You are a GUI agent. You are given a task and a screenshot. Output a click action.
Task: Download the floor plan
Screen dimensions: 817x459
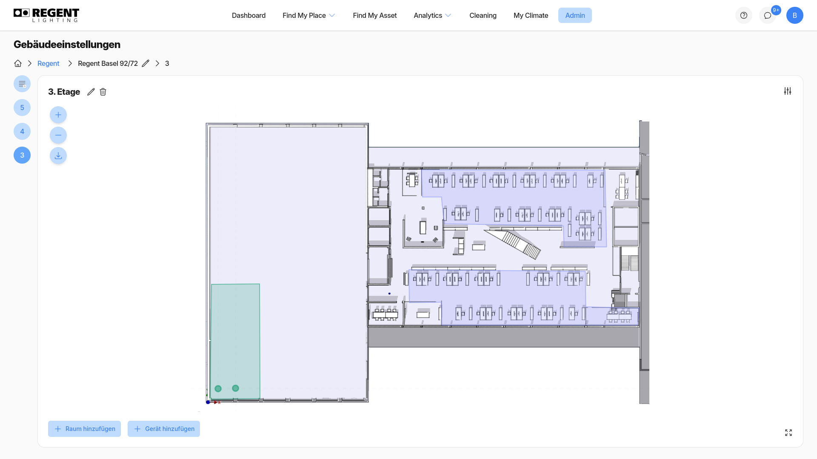[58, 156]
